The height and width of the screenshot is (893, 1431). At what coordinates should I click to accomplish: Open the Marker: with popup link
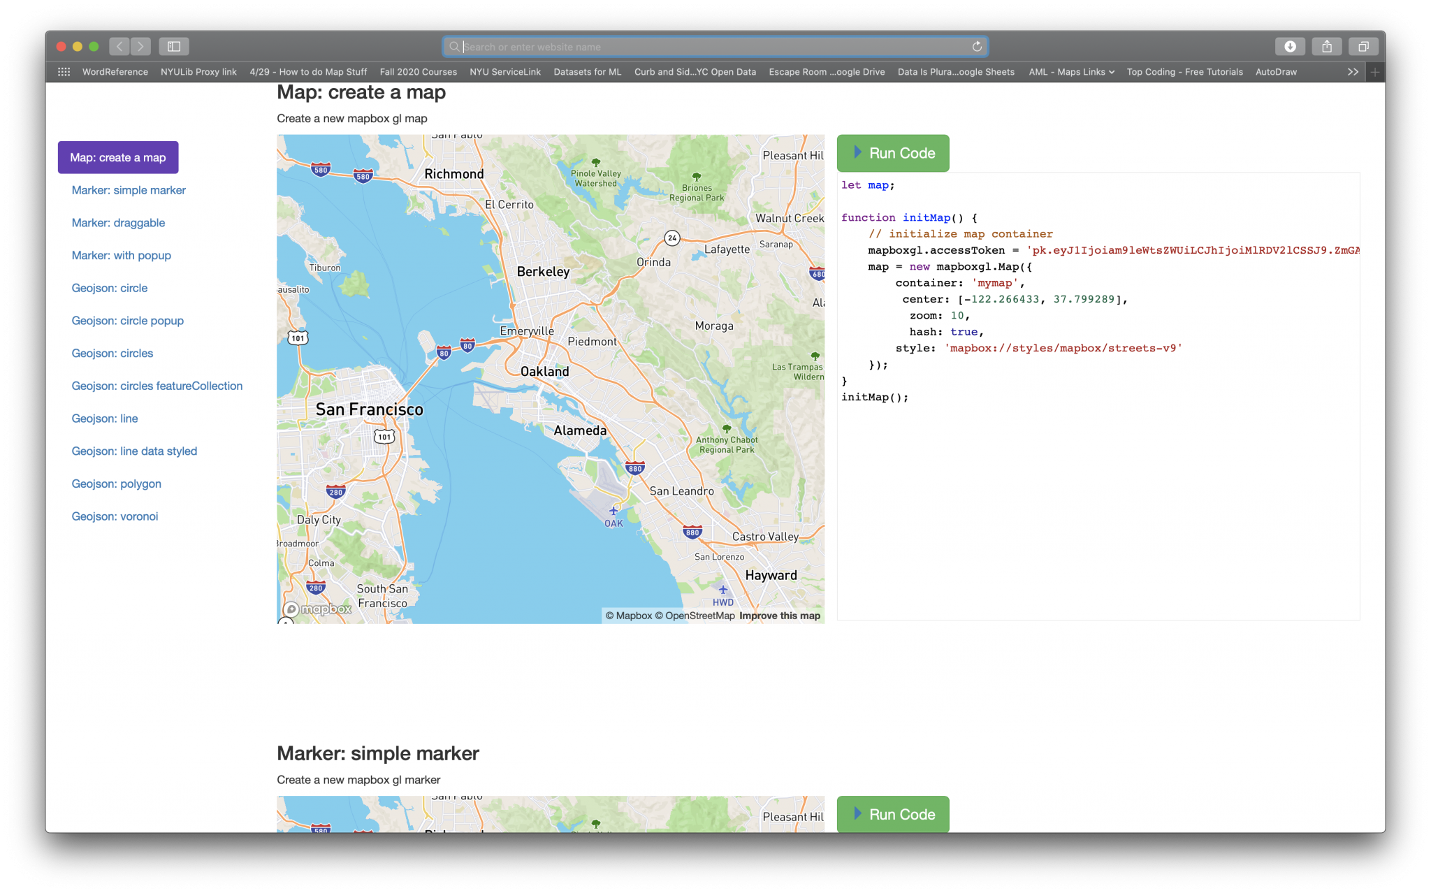121,255
